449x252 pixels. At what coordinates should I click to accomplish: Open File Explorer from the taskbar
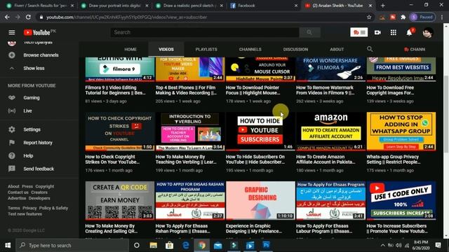[153, 245]
